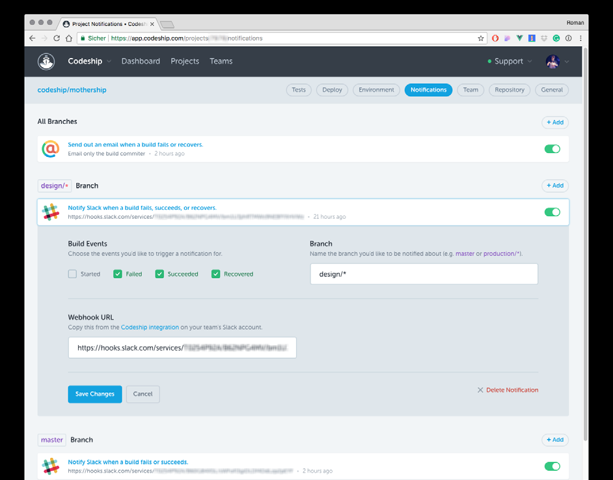Switch to the Deploy tab

(332, 90)
